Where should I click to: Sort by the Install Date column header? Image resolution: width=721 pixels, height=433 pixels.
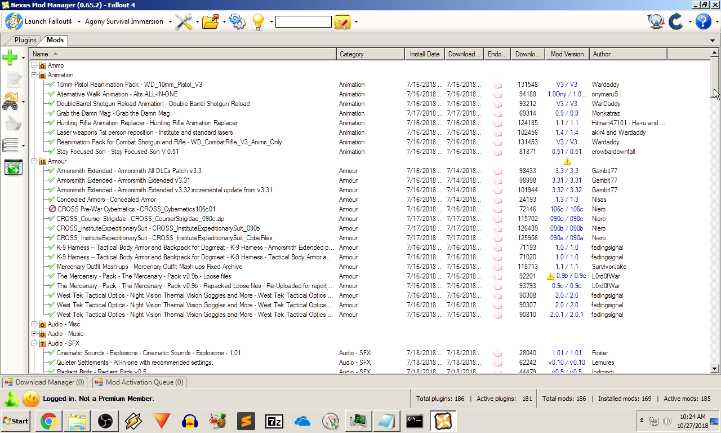click(x=424, y=54)
